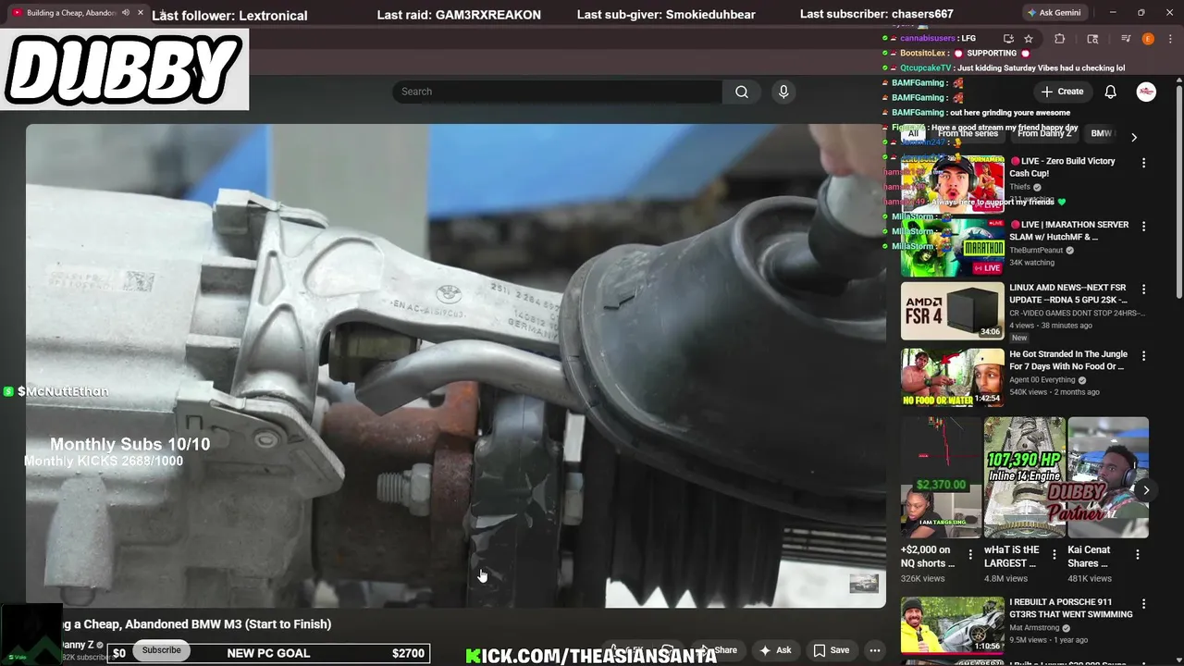Click the page's vertical scrollbar
The width and height of the screenshot is (1184, 666).
[x=1179, y=192]
